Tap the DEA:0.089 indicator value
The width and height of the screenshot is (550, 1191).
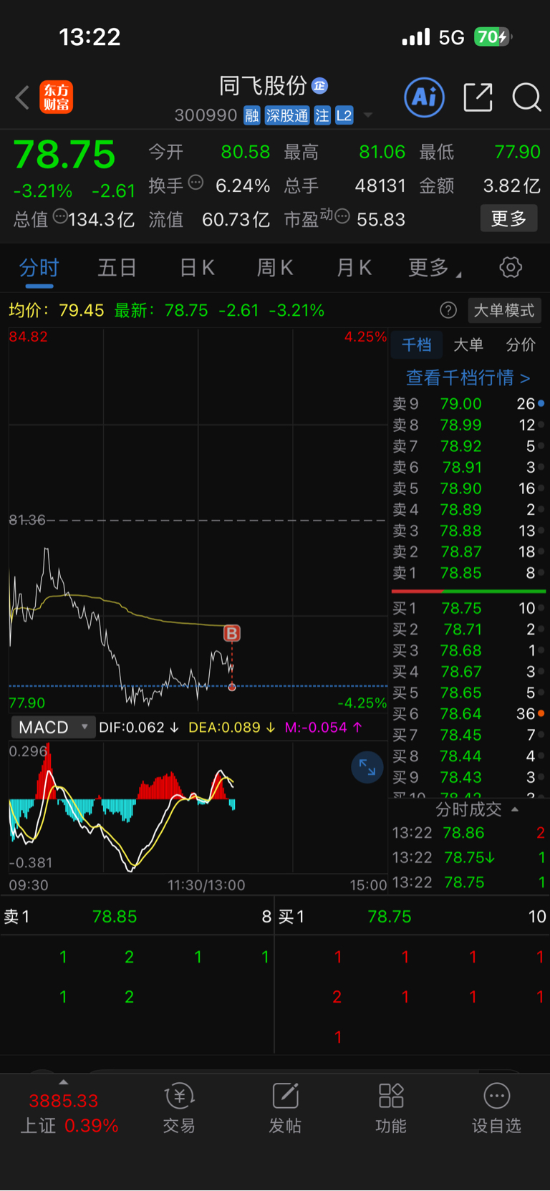[232, 728]
